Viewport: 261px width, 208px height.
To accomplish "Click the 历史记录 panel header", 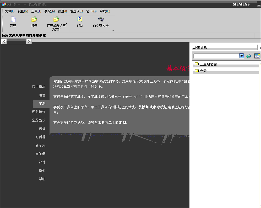I will tap(225, 47).
